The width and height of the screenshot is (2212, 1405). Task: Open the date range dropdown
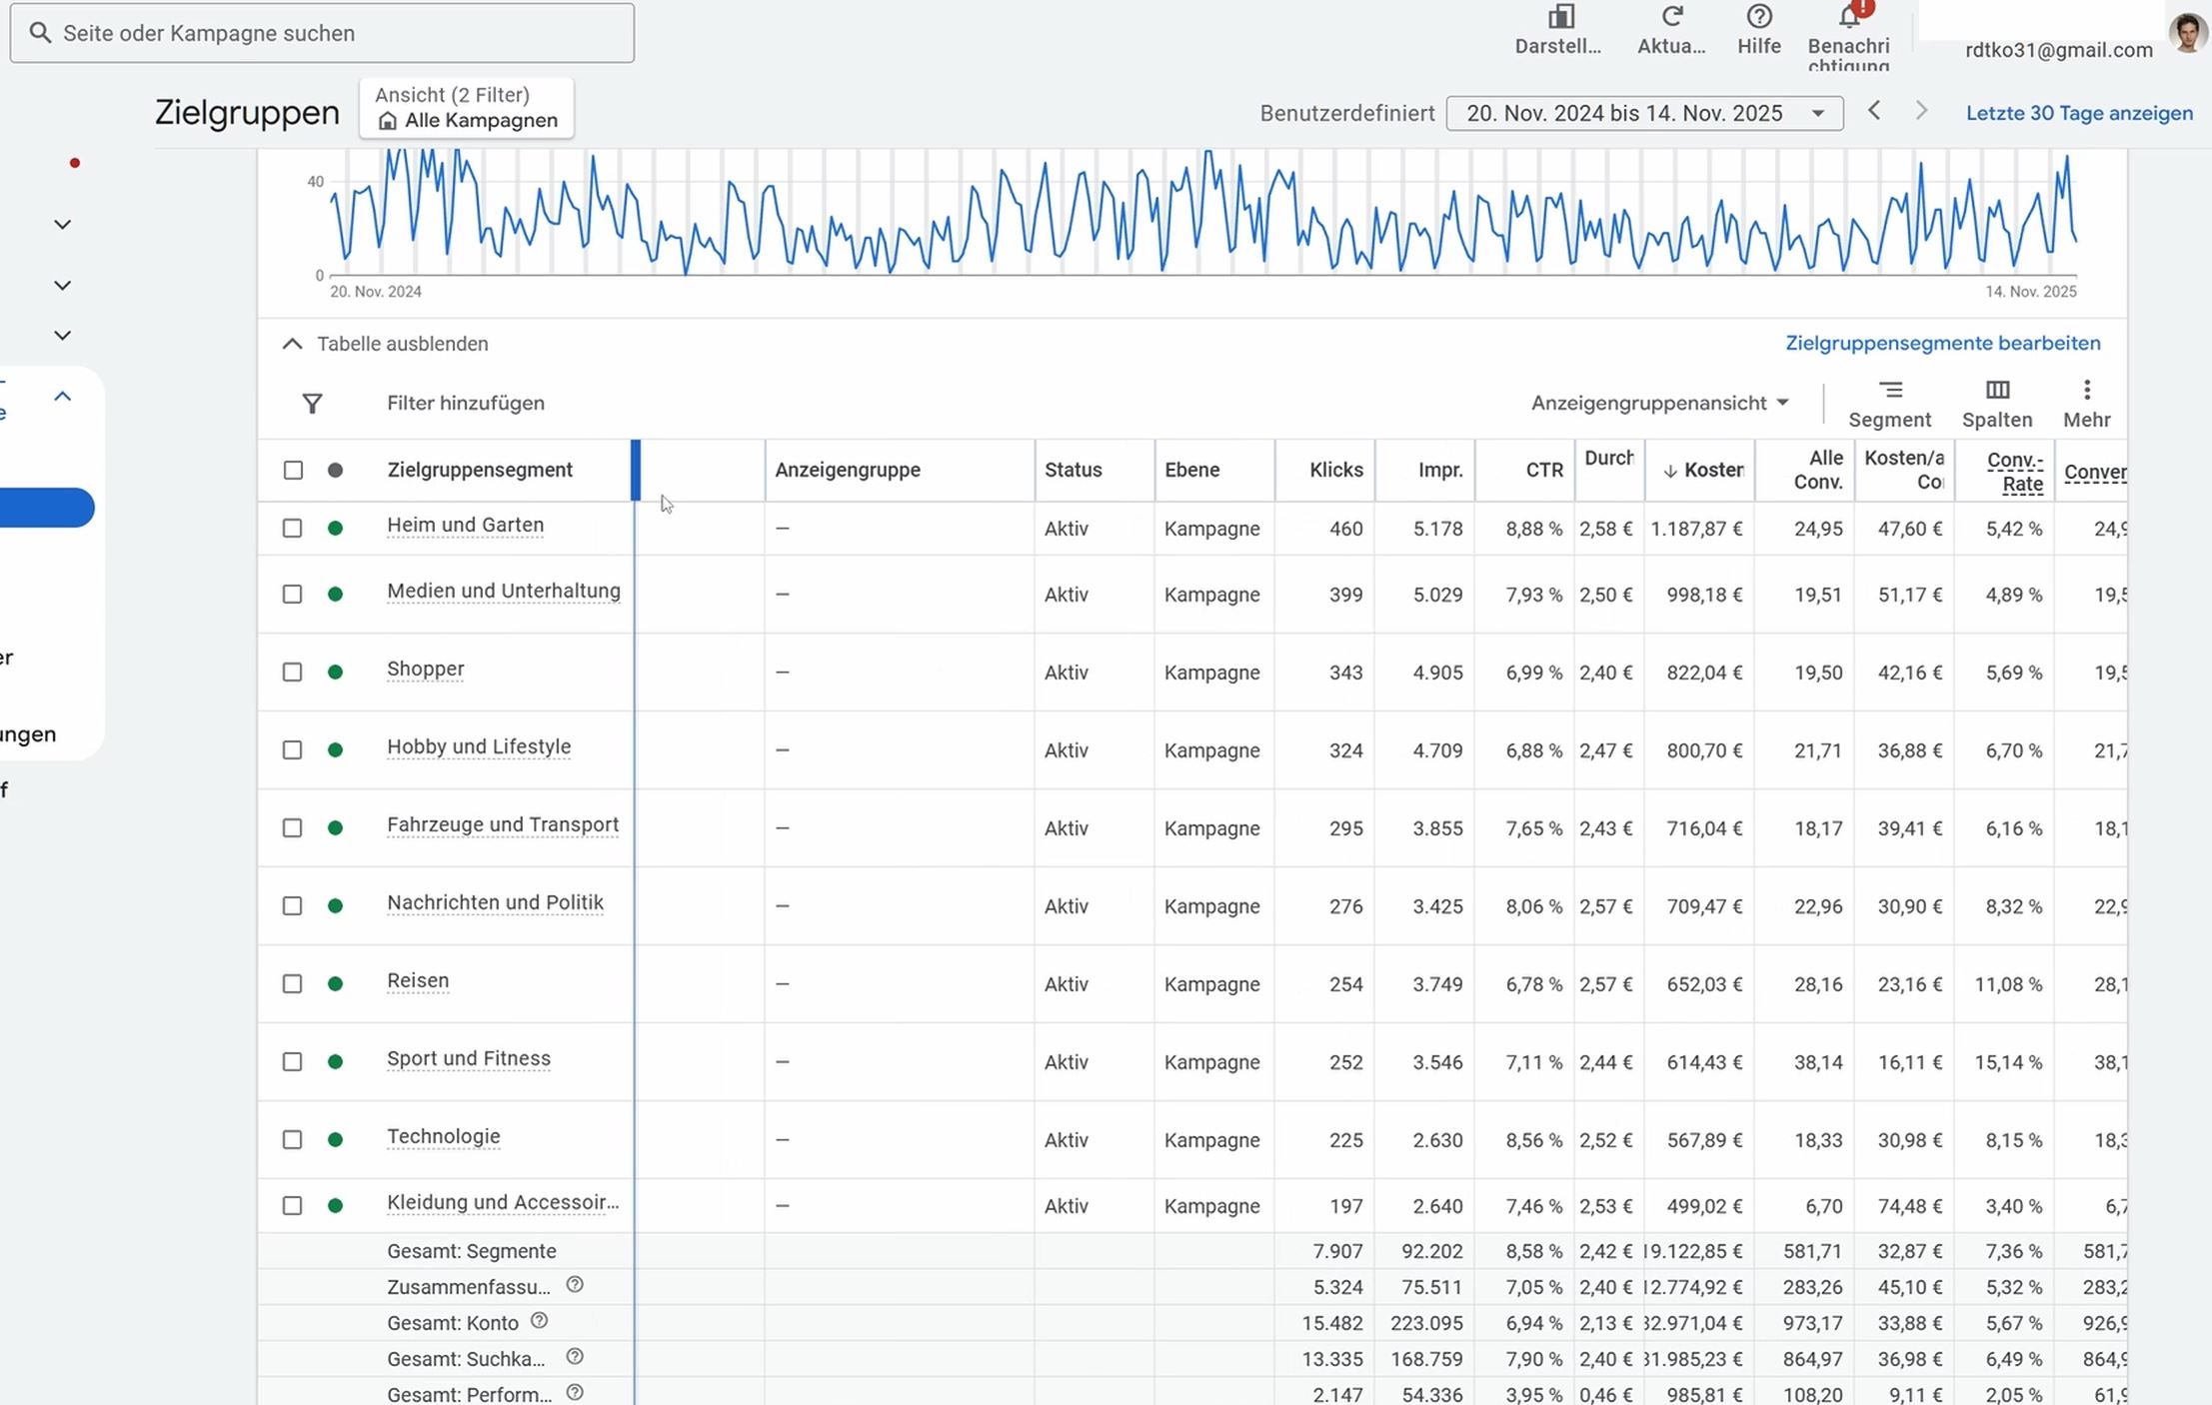click(x=1642, y=112)
